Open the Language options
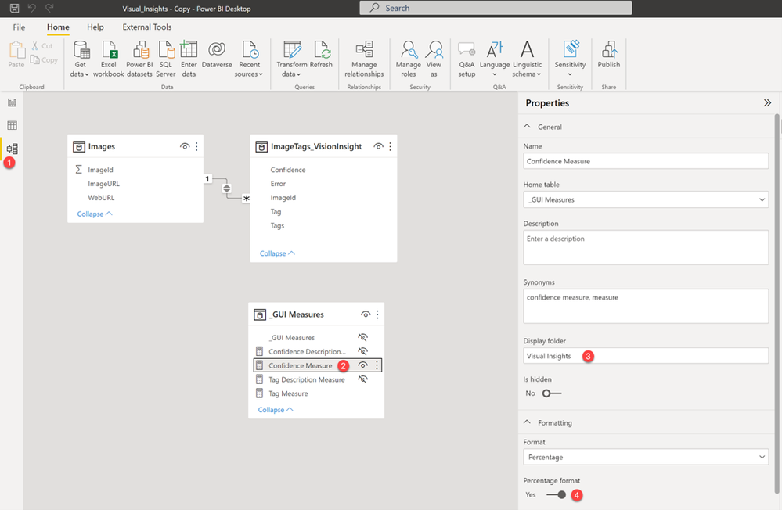 pos(495,59)
